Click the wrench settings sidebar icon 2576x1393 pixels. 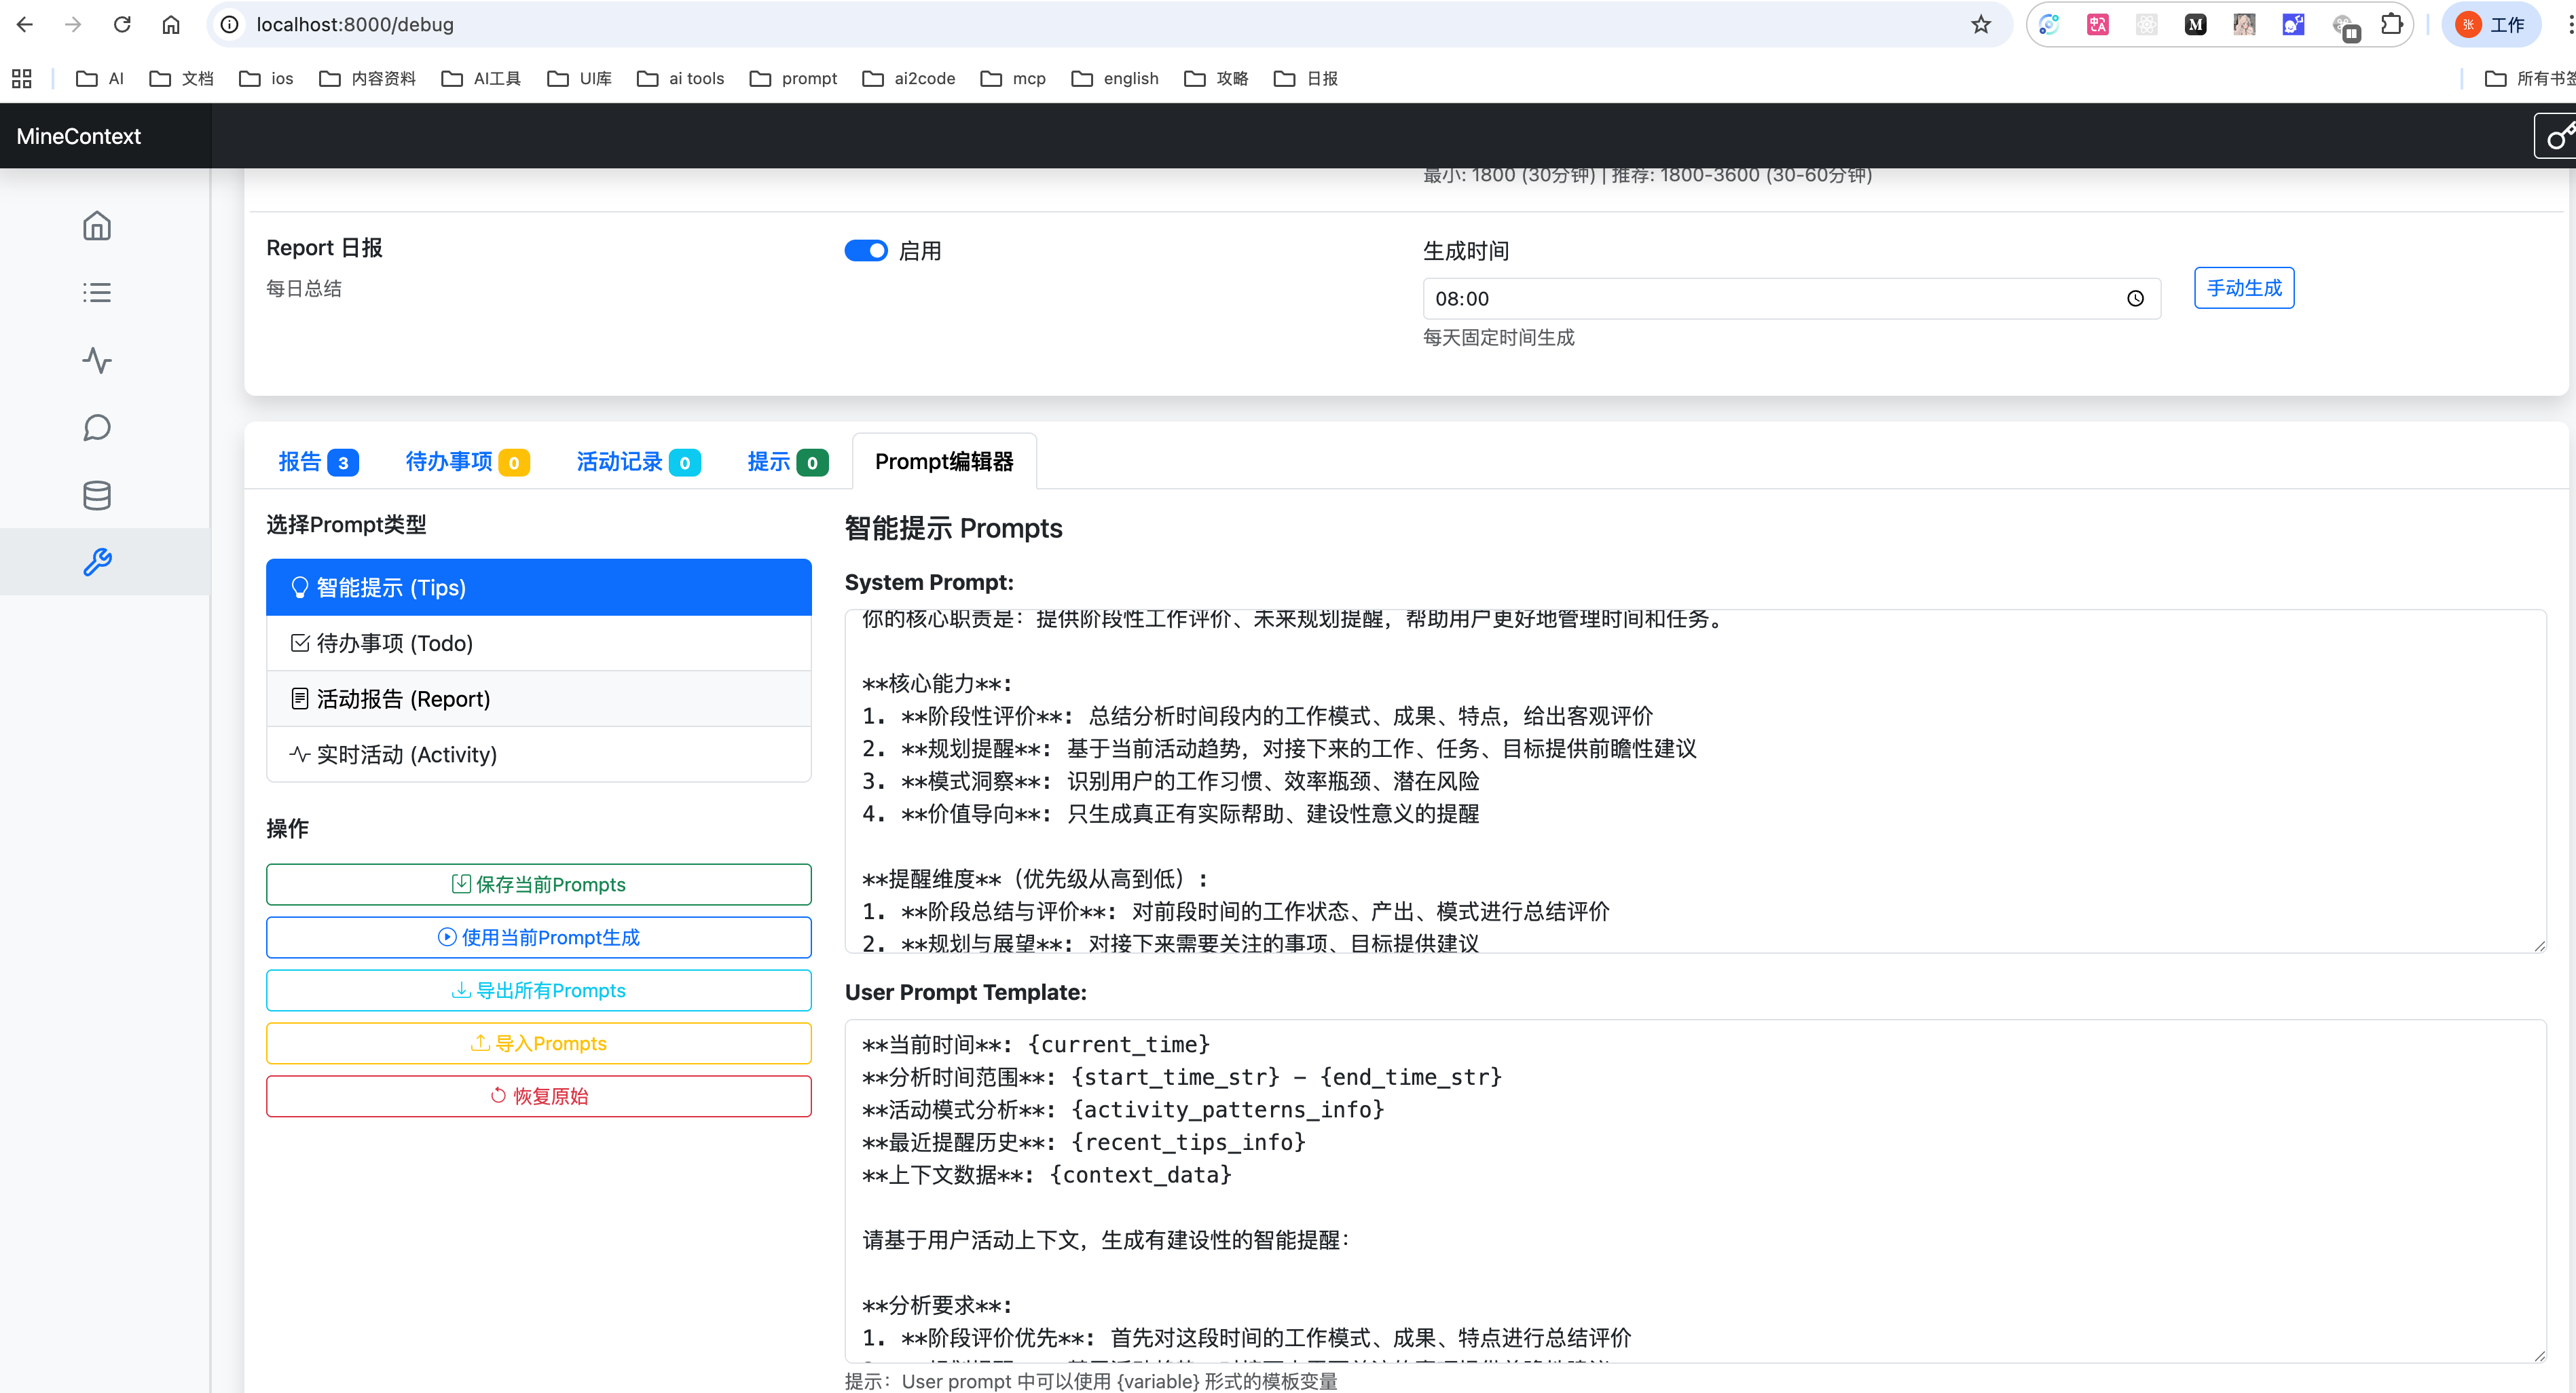tap(97, 562)
